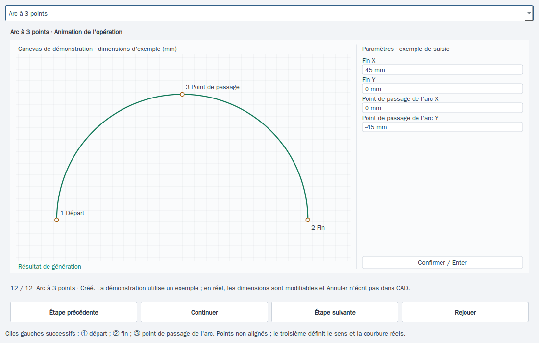Select the "1 Départ" point marker on canvas
Screen dimensions: 539x343
coord(57,220)
